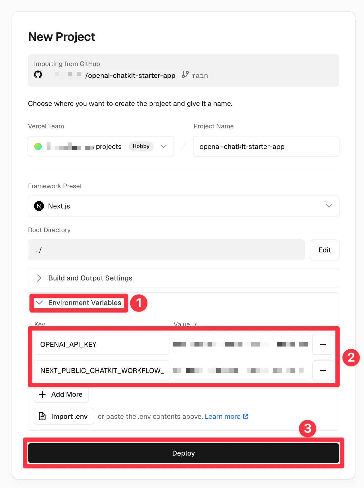Click the Project Name input field
The image size is (364, 488).
(266, 146)
